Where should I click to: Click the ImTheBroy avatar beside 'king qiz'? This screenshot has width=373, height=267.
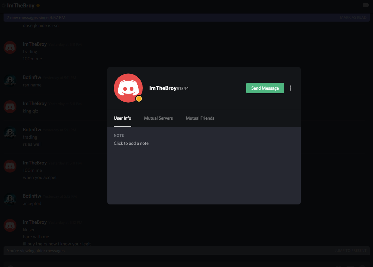pyautogui.click(x=10, y=107)
